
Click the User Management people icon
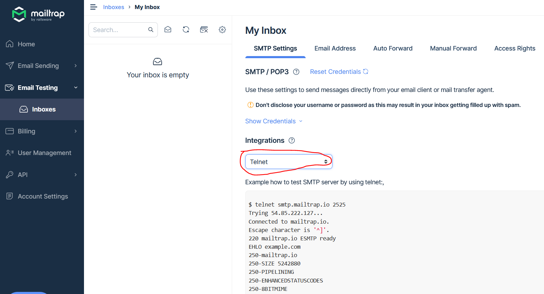pyautogui.click(x=10, y=153)
